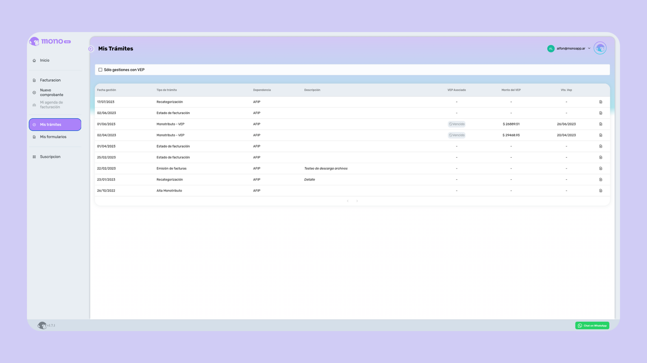Click the date 26/10/2022
The width and height of the screenshot is (647, 363).
pos(106,191)
